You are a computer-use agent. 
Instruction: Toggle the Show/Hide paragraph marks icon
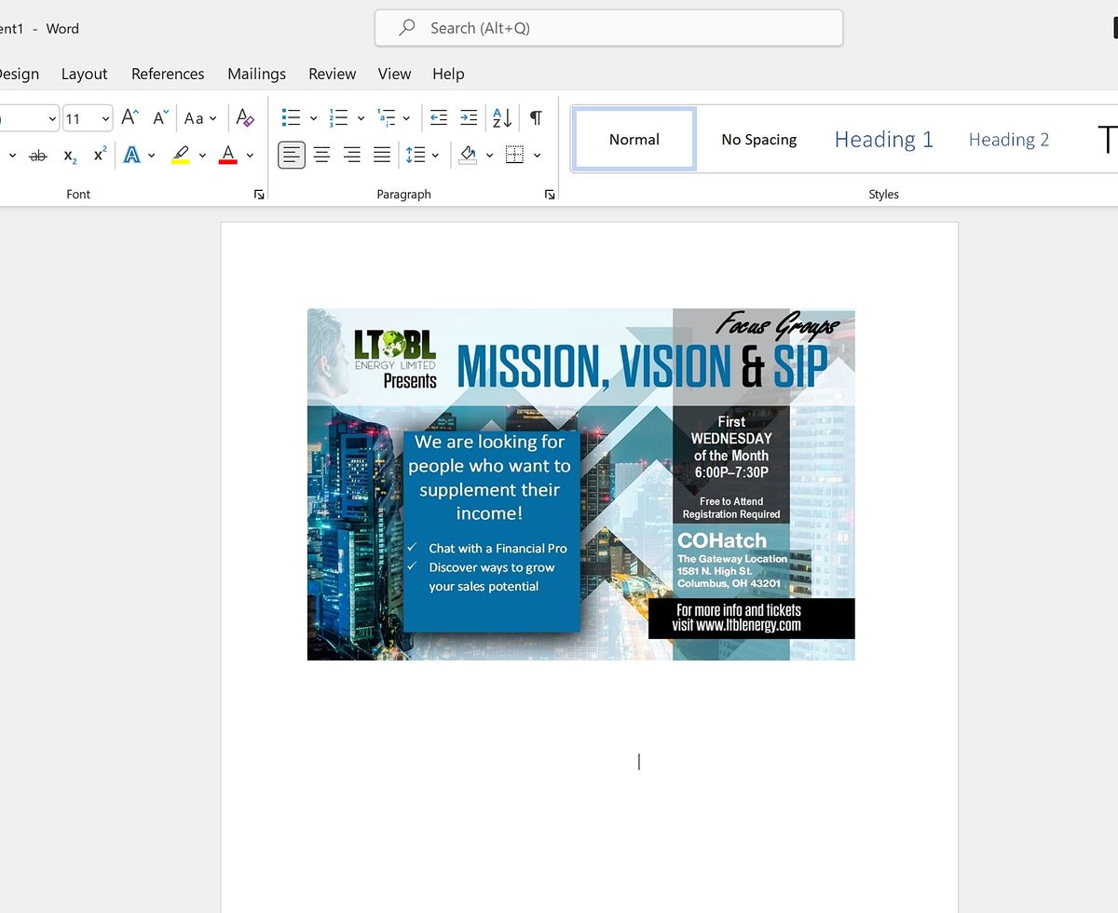point(536,117)
